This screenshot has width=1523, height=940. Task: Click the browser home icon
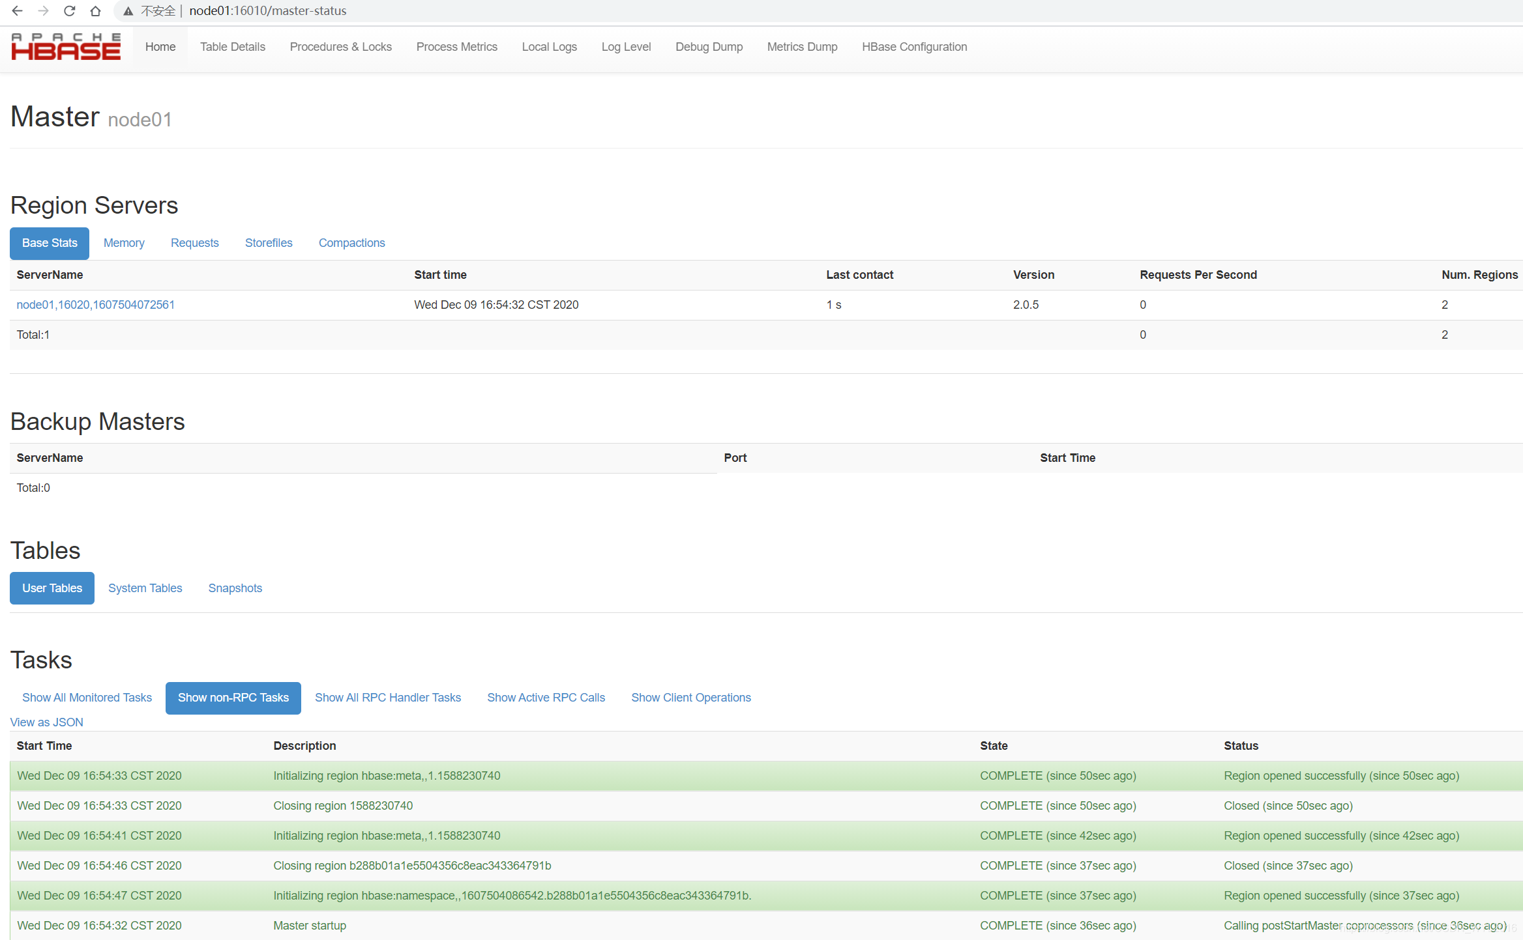(95, 11)
